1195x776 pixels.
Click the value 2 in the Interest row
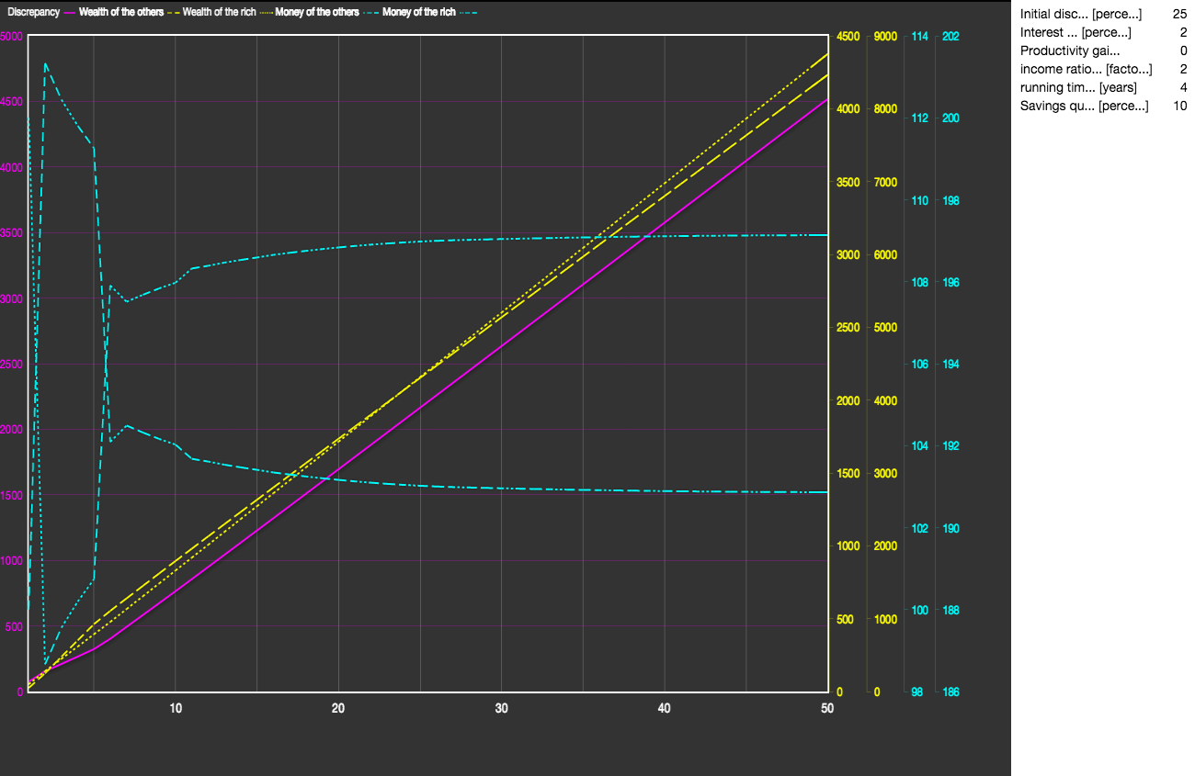pyautogui.click(x=1183, y=32)
